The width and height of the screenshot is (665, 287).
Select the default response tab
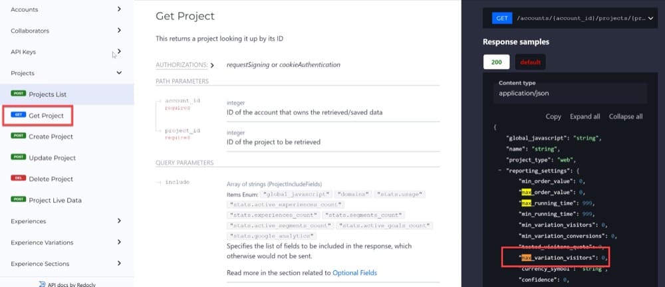[530, 62]
